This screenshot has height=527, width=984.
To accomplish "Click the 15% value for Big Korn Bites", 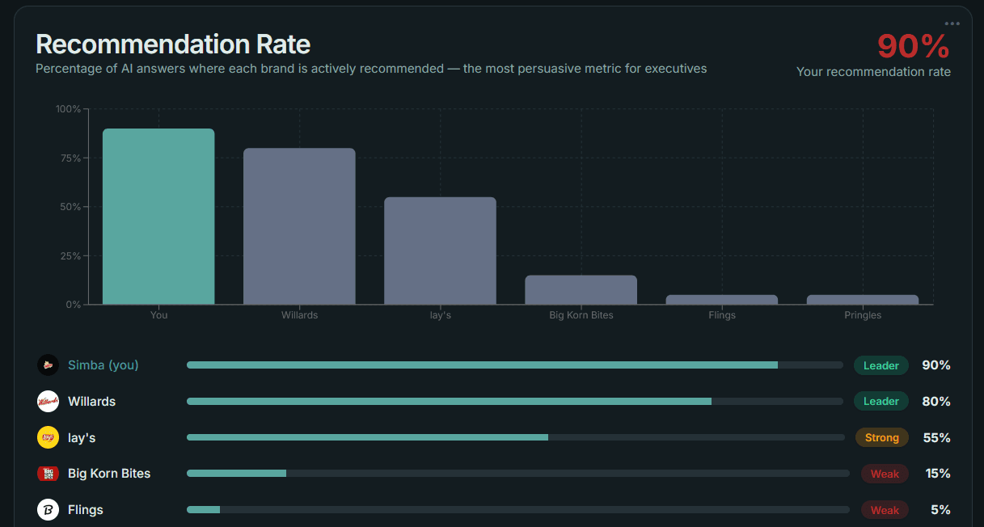I will tap(938, 474).
